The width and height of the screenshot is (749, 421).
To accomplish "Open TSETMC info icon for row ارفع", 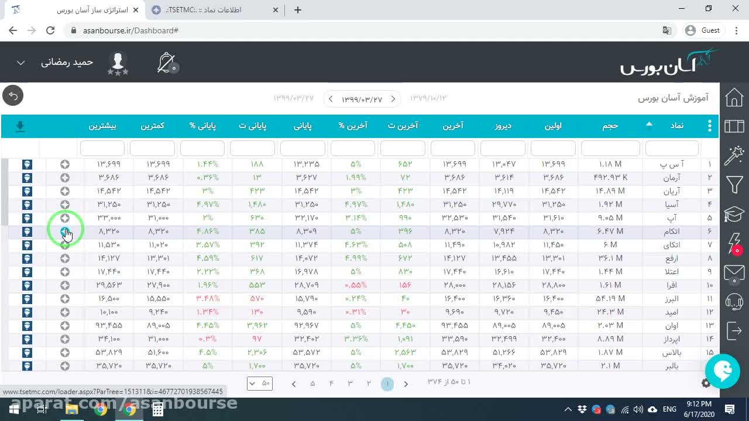I will click(27, 258).
